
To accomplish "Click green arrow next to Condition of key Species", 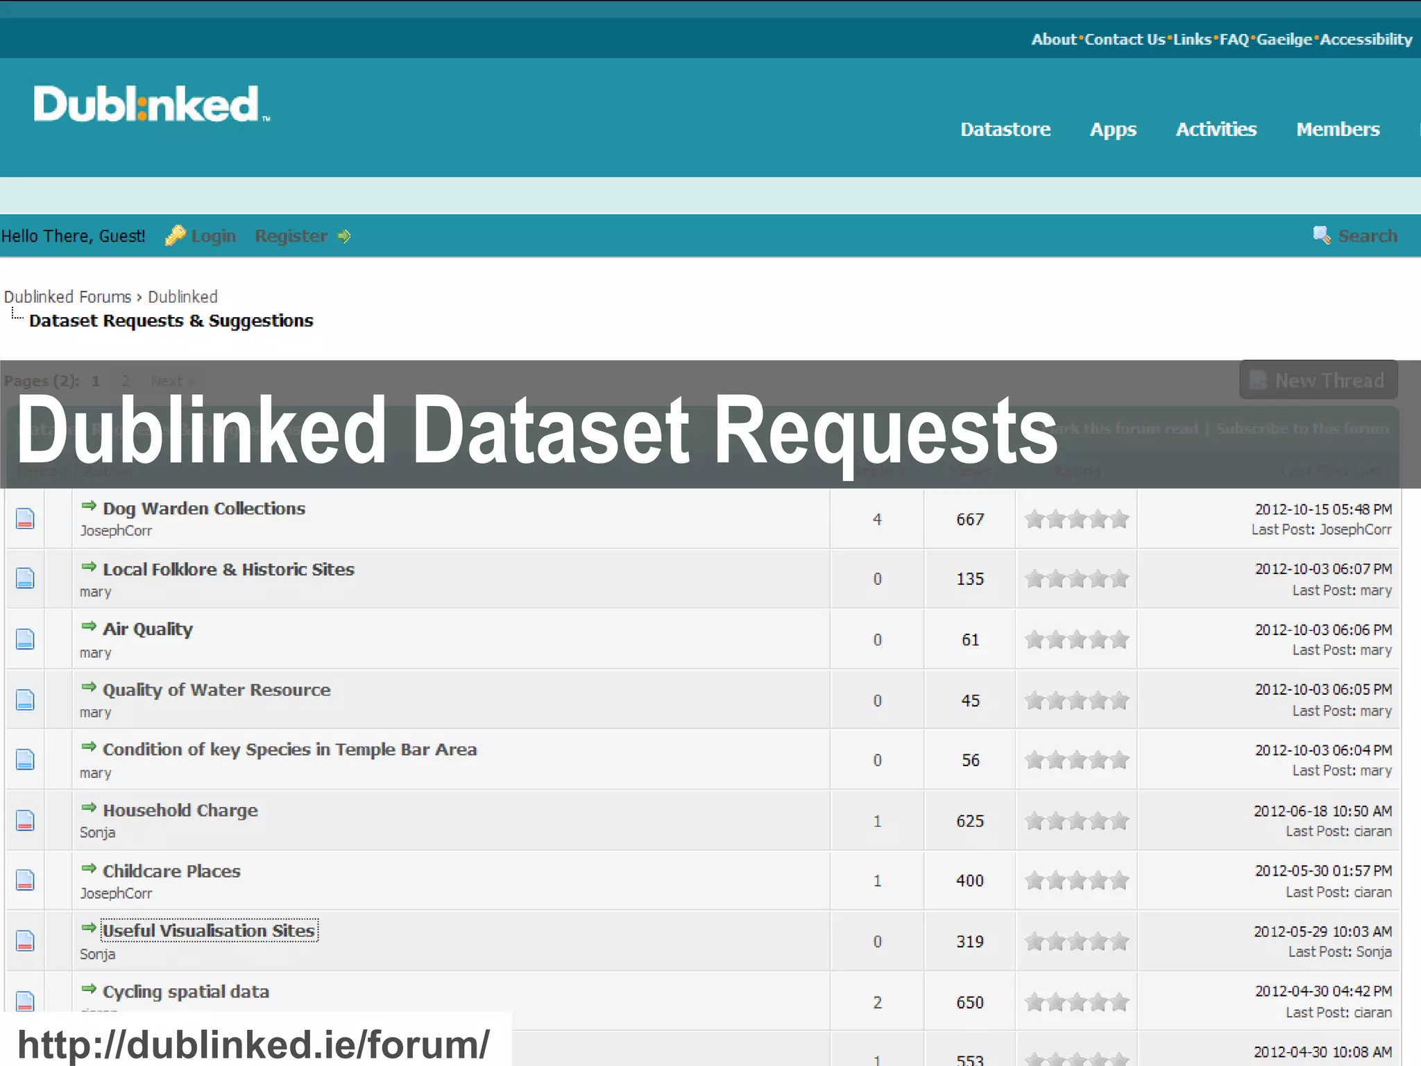I will click(x=89, y=747).
